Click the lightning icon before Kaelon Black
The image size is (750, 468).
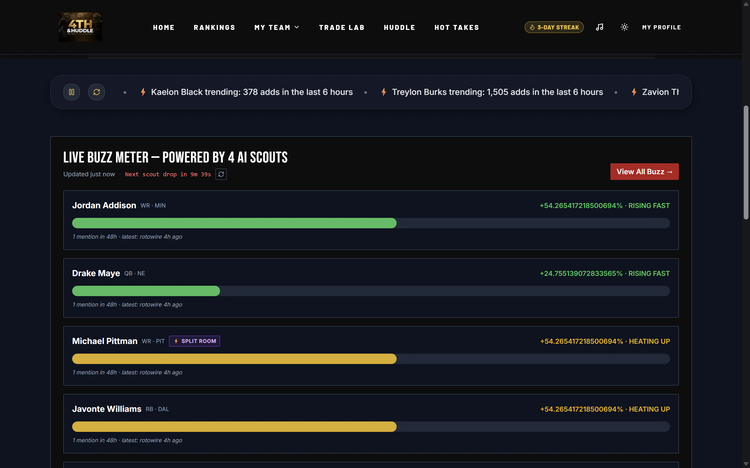coord(143,92)
